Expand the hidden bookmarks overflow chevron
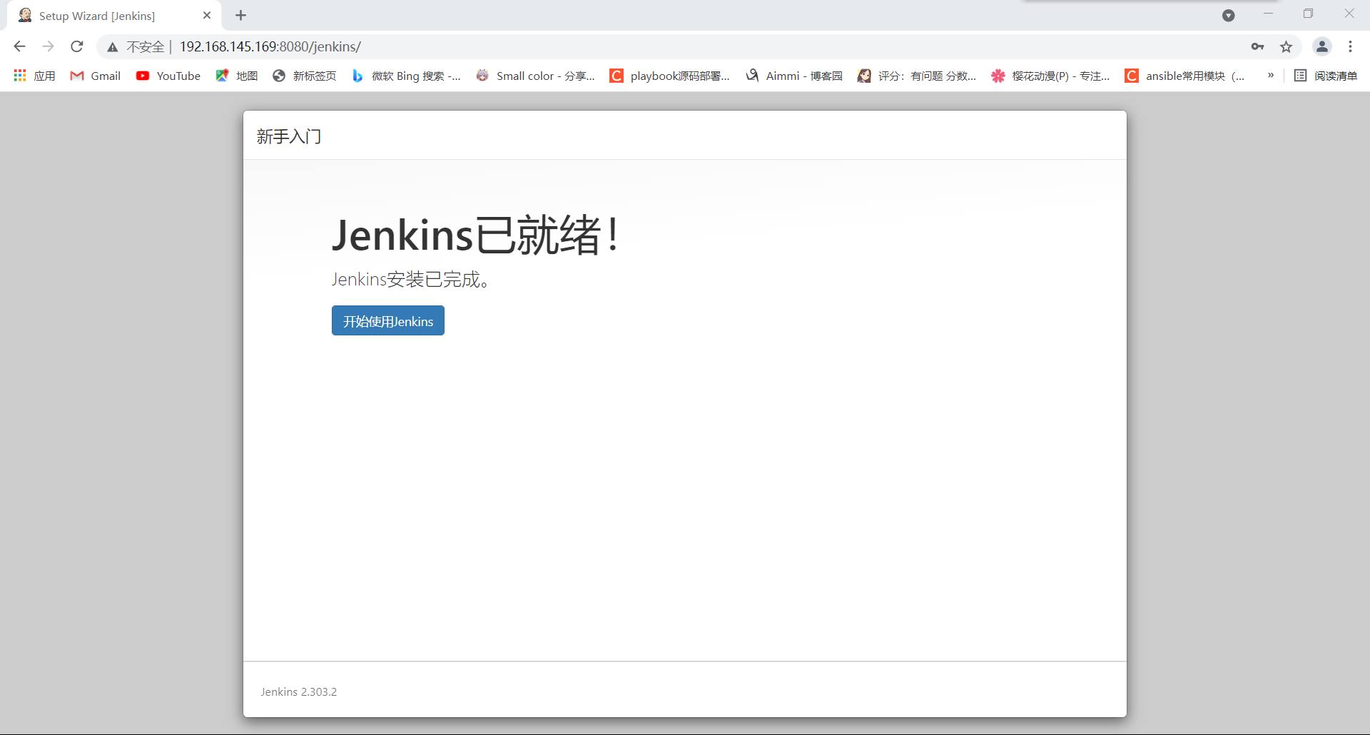Viewport: 1370px width, 735px height. click(1271, 75)
